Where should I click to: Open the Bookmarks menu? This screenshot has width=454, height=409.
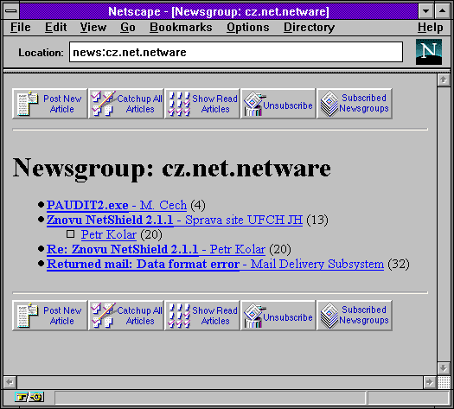[181, 28]
